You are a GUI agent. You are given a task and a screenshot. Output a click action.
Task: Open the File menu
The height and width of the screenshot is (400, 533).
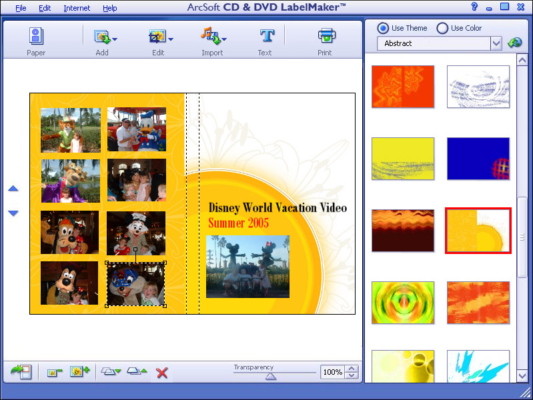point(21,8)
